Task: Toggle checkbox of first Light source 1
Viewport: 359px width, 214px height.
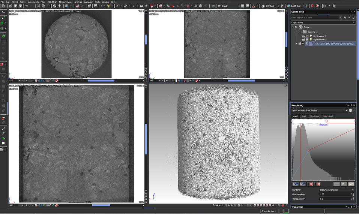Action: [x=307, y=36]
